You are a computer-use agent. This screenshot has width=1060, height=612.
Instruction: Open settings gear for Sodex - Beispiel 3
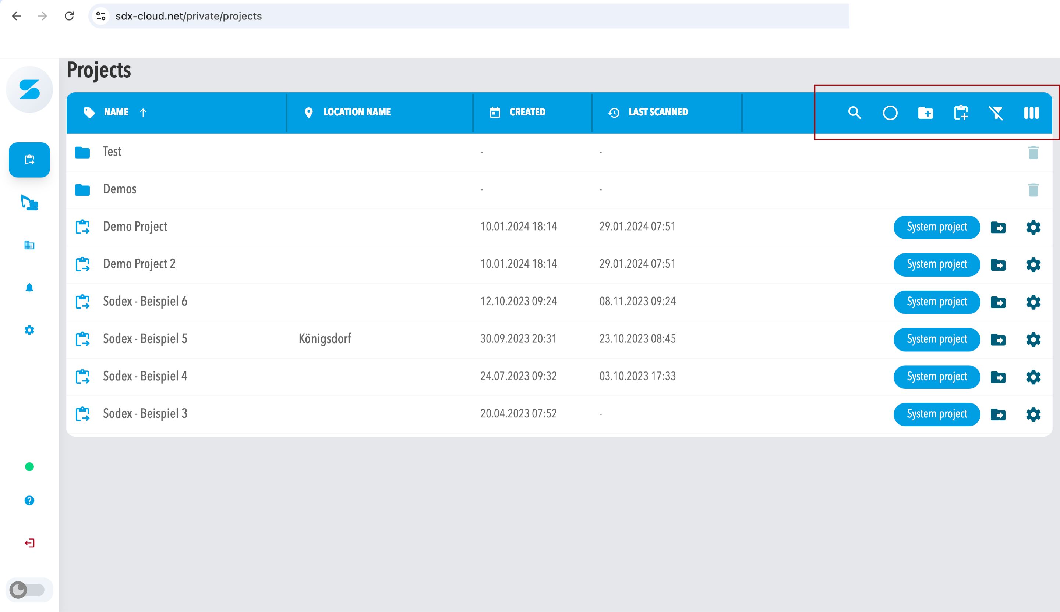point(1033,414)
